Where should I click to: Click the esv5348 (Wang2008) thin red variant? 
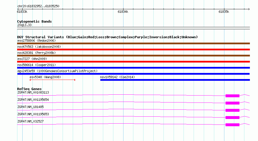click(x=52, y=80)
